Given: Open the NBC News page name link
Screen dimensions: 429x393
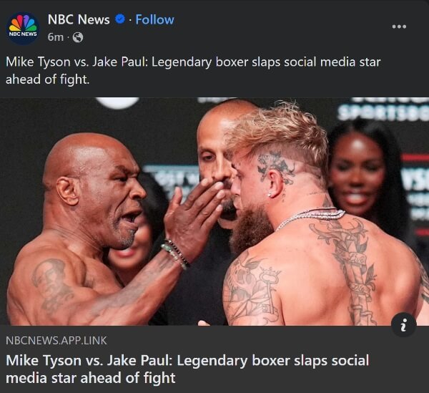Looking at the screenshot, I should 79,19.
